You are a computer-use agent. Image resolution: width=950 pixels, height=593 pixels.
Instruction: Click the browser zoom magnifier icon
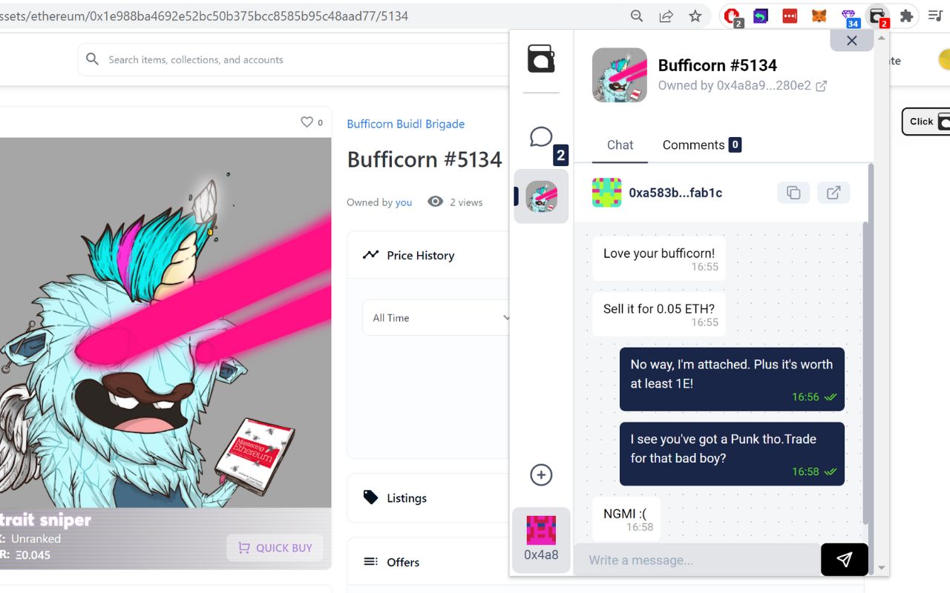(637, 16)
